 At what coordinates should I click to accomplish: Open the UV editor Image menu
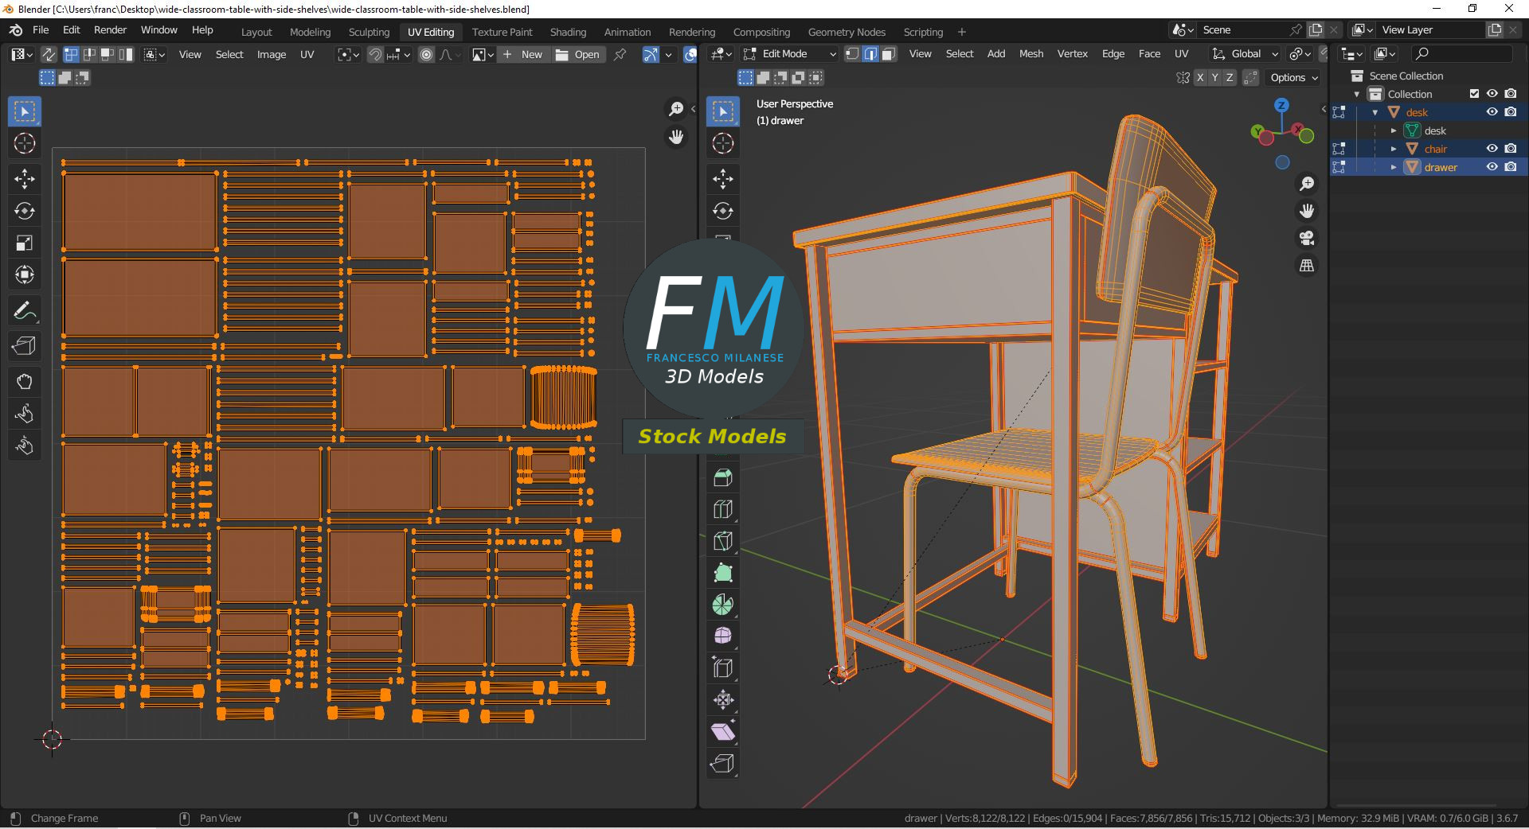pos(271,54)
